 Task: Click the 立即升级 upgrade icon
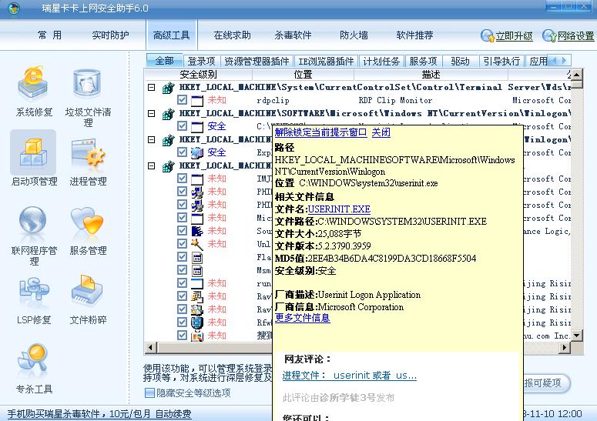[x=487, y=35]
